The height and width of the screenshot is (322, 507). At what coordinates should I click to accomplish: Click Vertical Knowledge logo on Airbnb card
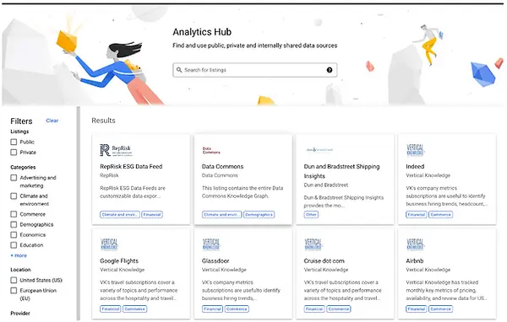(415, 244)
